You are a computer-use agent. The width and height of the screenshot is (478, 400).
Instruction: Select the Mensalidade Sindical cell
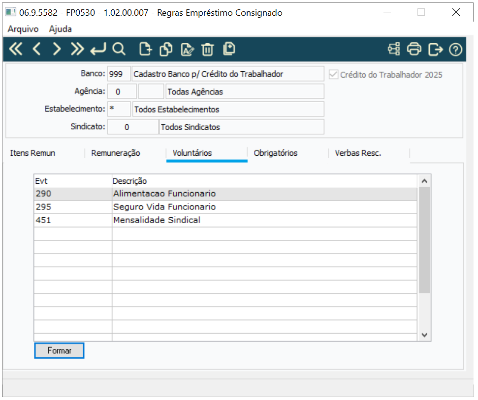coord(264,220)
